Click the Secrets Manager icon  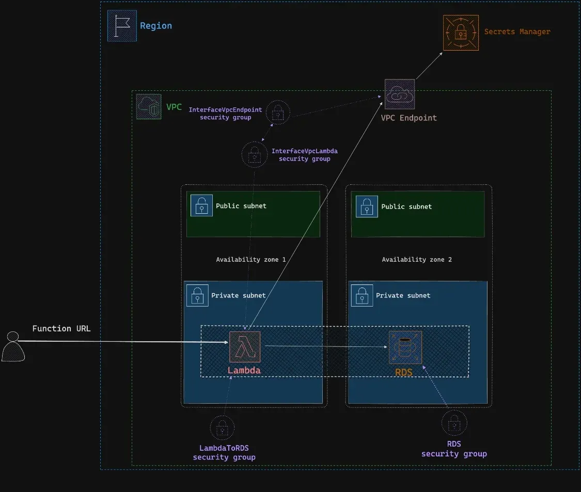point(461,33)
